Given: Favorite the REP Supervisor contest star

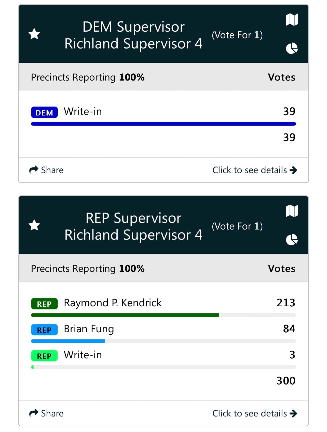Looking at the screenshot, I should tap(34, 225).
